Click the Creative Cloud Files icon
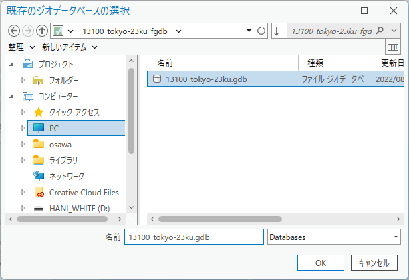Viewport: 409px width, 280px height. (39, 192)
